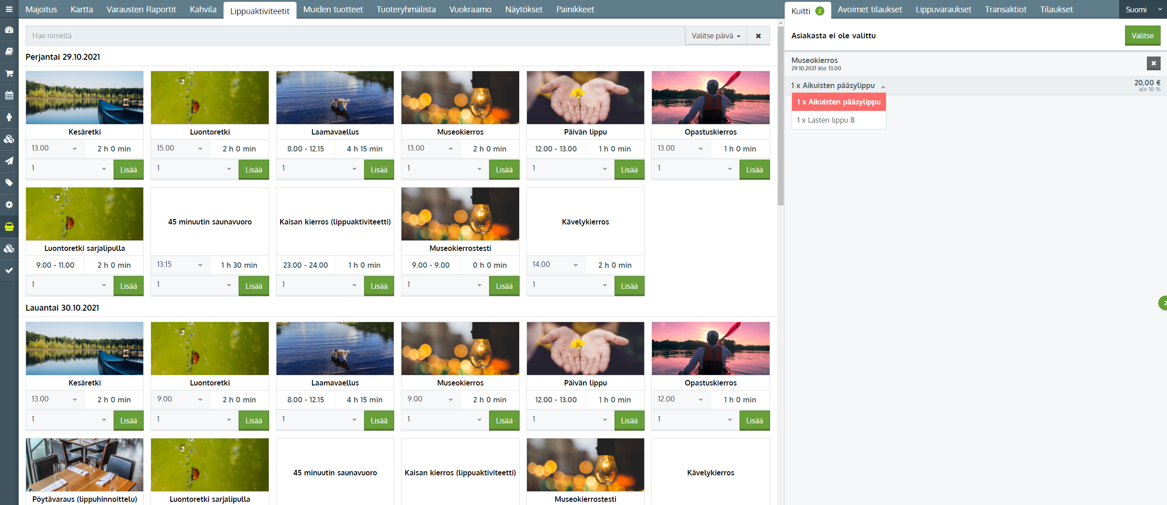Open the calendar sidebar icon
1167x505 pixels.
(x=9, y=95)
